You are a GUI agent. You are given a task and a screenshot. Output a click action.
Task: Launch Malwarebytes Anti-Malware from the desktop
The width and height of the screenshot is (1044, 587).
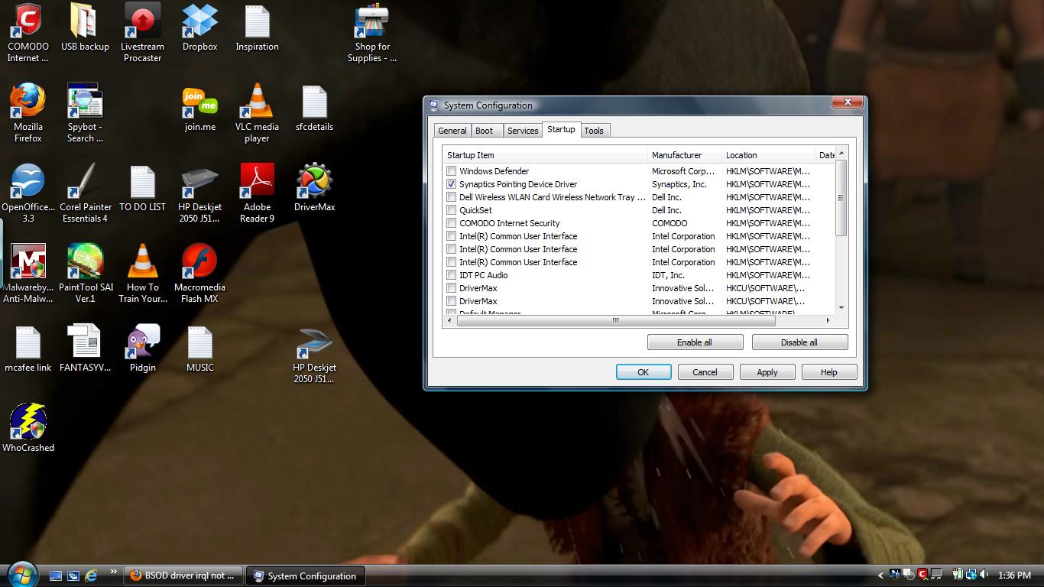coord(28,273)
